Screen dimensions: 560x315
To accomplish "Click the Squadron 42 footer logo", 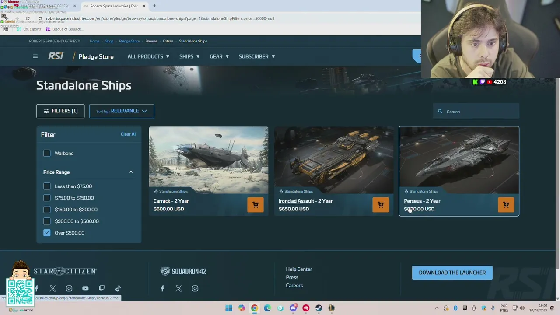I will [x=183, y=271].
